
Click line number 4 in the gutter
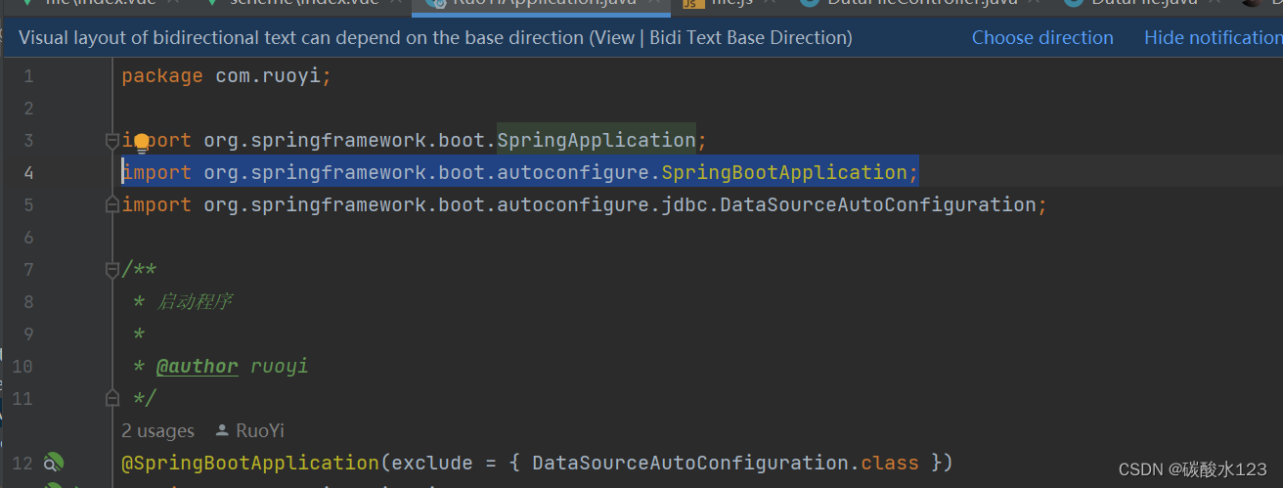coord(27,172)
